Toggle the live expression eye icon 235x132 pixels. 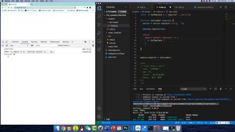[32, 45]
